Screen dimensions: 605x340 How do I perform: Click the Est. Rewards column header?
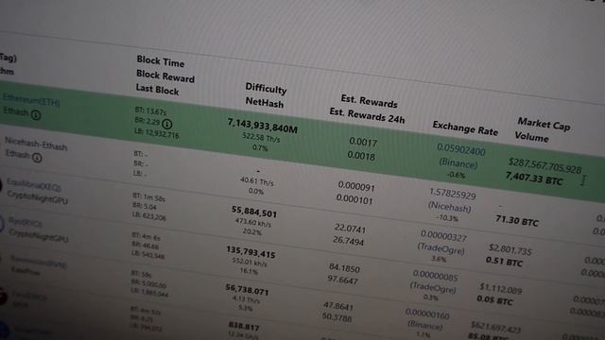369,101
